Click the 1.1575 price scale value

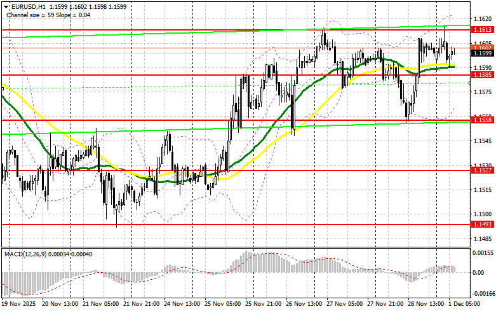pyautogui.click(x=483, y=92)
